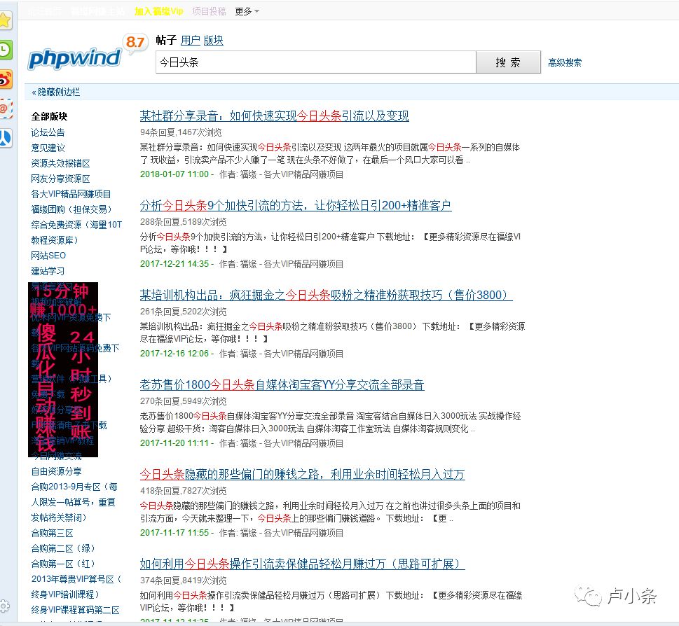
Task: Open 各大VIP精品网赚项目 in the sidebar
Action: point(71,194)
